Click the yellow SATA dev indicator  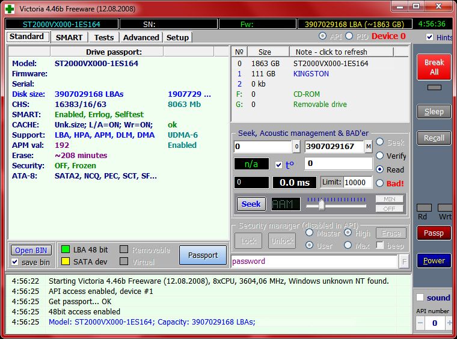pos(64,261)
